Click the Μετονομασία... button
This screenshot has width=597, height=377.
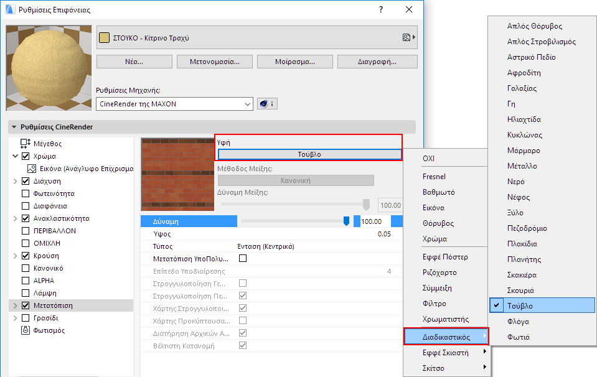(x=215, y=62)
